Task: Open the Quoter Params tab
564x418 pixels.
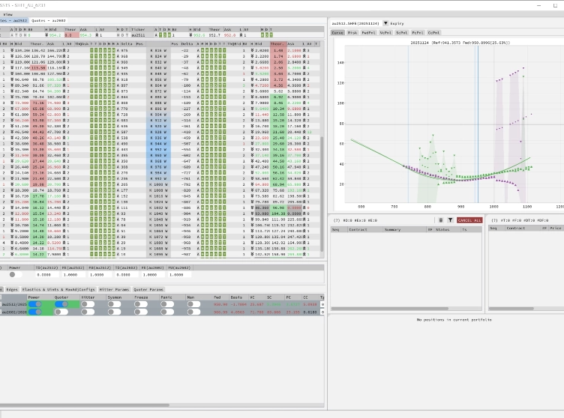Action: tap(148, 289)
